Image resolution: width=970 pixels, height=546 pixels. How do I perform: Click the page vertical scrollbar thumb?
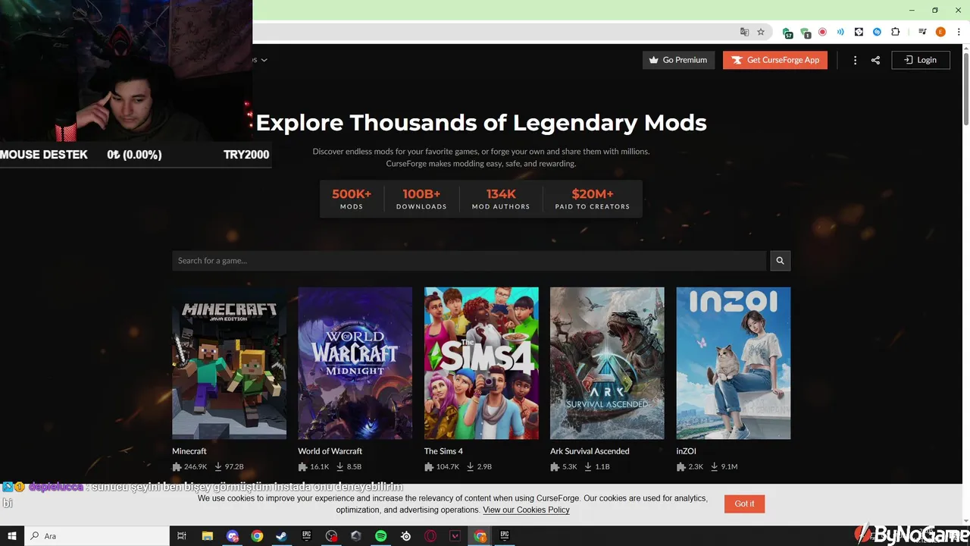965,91
